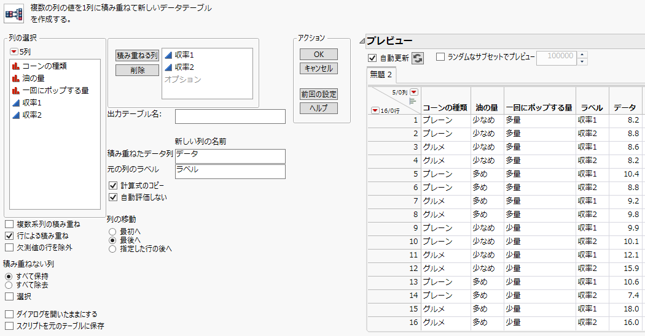This screenshot has height=336, width=645.
Task: Open the 5列 red triangle menu
Action: [14, 52]
